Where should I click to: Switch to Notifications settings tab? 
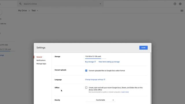point(41,60)
